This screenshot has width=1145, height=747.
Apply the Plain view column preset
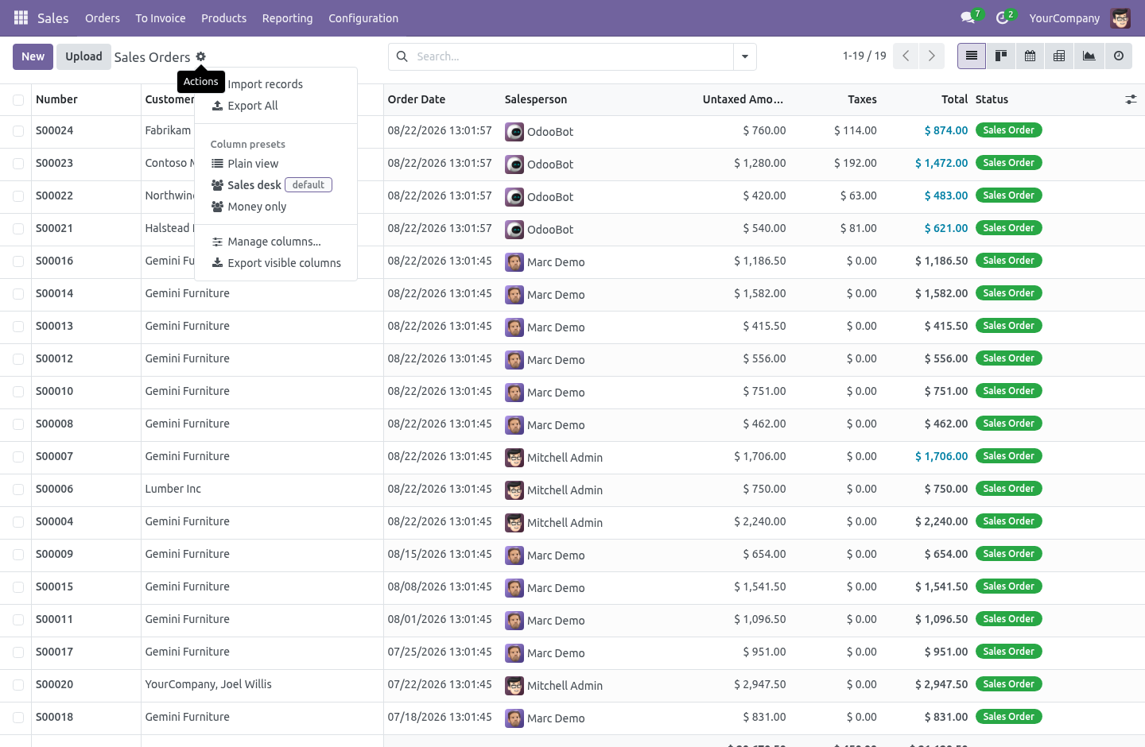point(276,164)
